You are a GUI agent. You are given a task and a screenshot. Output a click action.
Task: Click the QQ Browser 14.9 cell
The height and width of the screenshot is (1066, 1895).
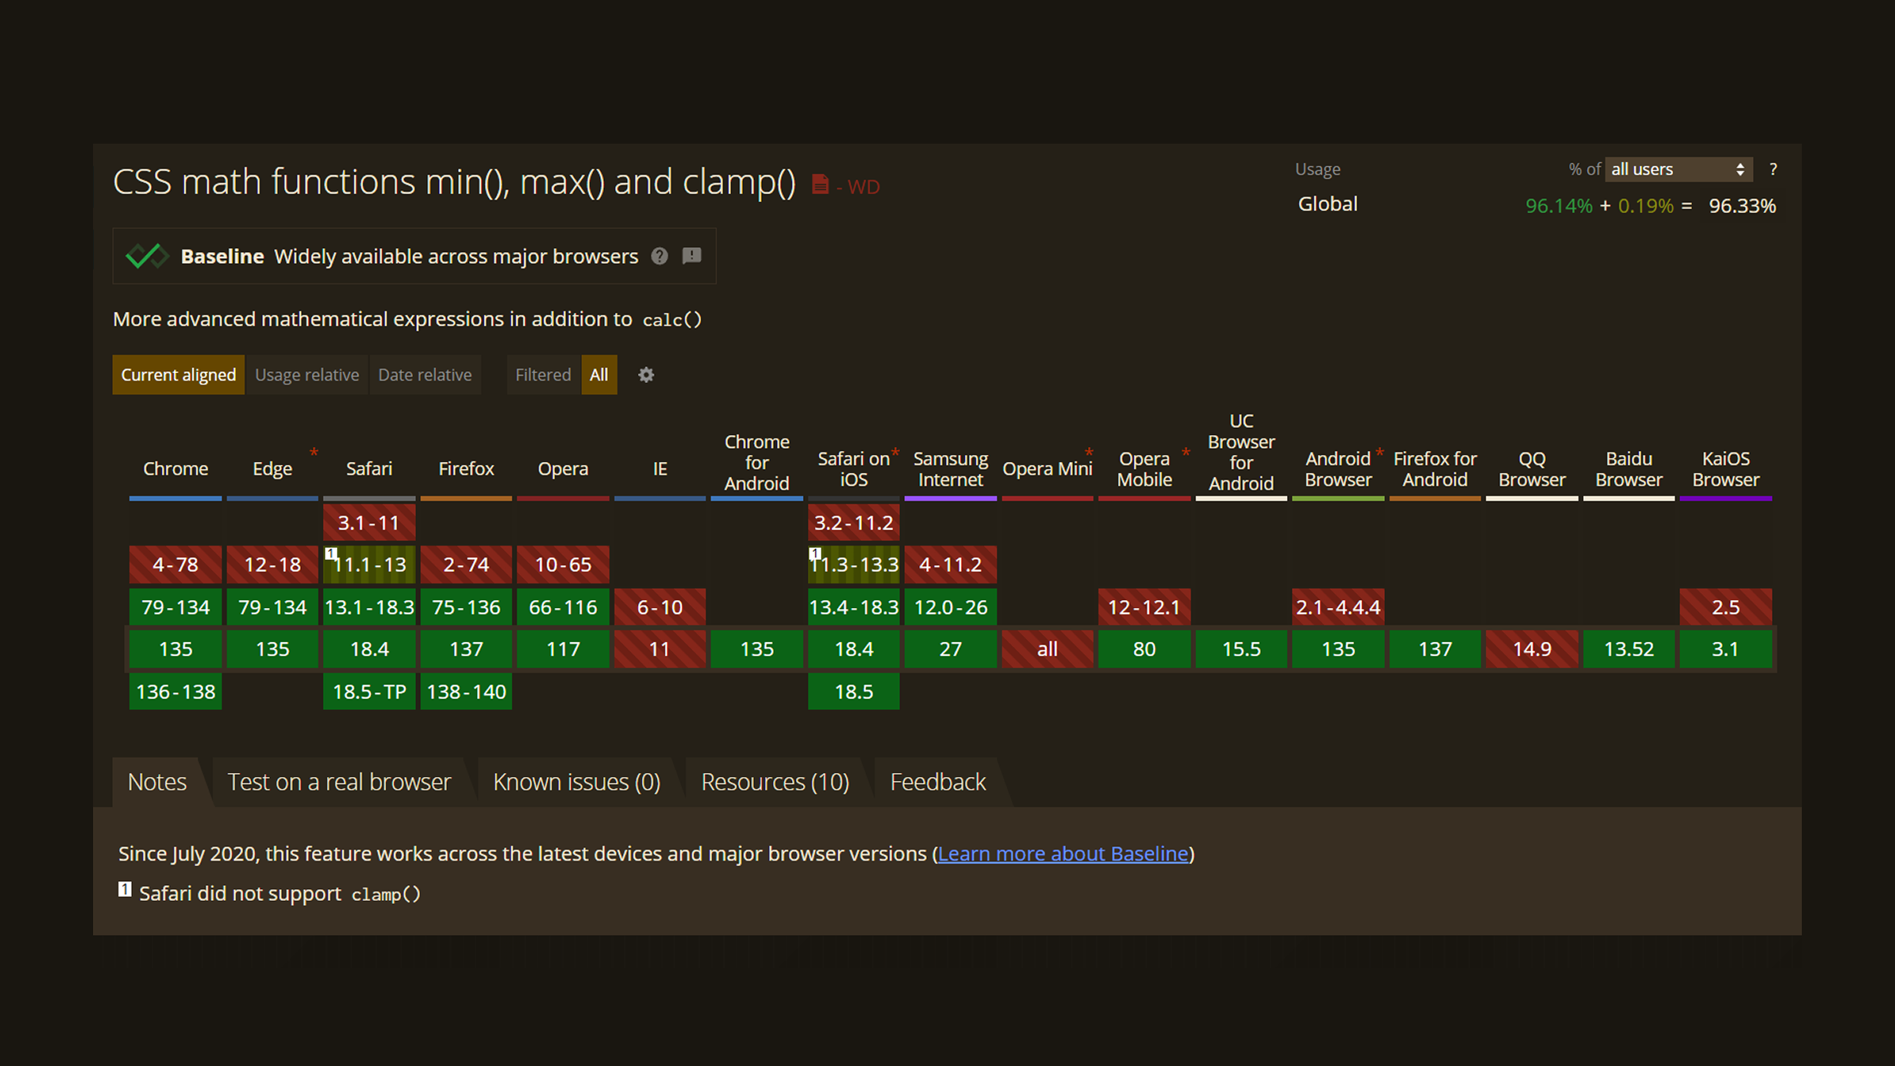(1532, 649)
